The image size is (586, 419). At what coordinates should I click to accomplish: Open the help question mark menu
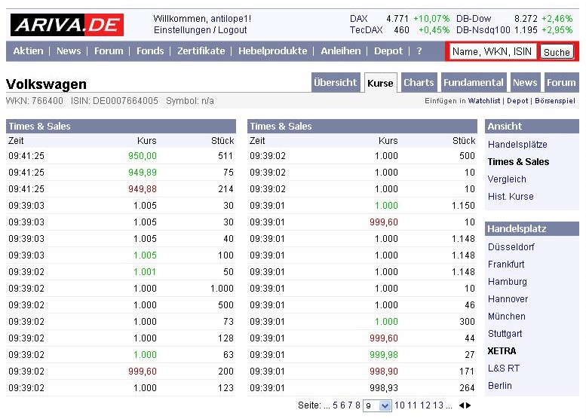[x=419, y=50]
